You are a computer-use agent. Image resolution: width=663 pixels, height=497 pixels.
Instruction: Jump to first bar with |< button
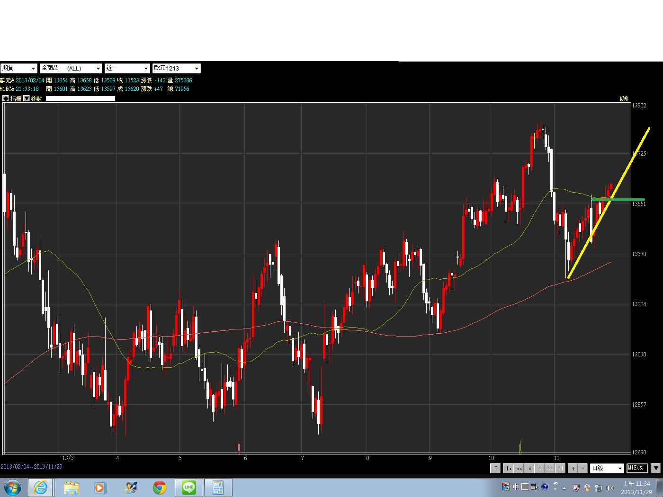[509, 468]
